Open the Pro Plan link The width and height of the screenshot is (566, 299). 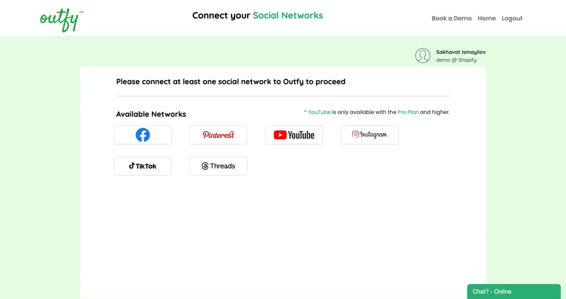pos(408,112)
